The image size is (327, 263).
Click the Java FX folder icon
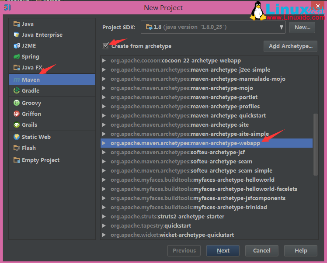coord(17,68)
